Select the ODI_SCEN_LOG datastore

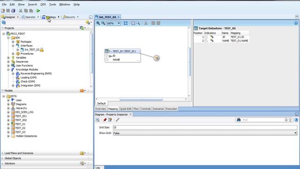24,112
